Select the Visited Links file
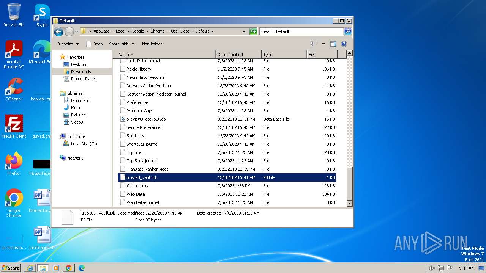The height and width of the screenshot is (273, 486). [137, 186]
